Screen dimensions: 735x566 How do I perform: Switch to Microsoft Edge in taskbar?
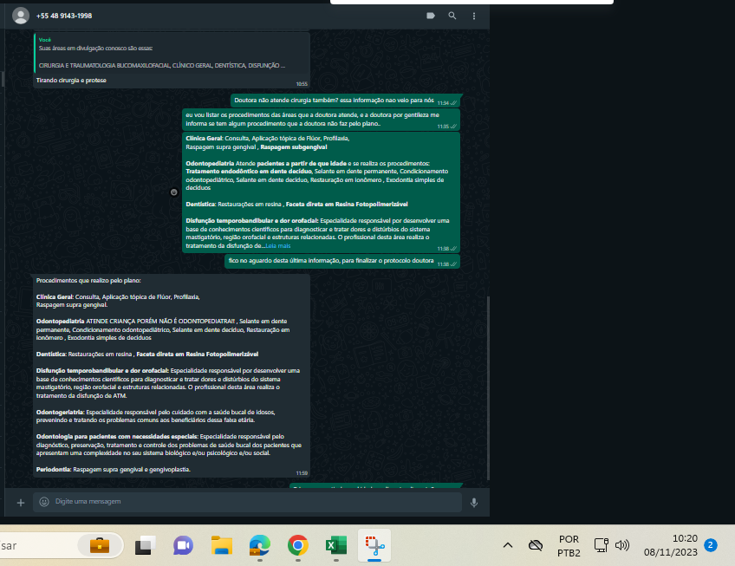point(260,545)
